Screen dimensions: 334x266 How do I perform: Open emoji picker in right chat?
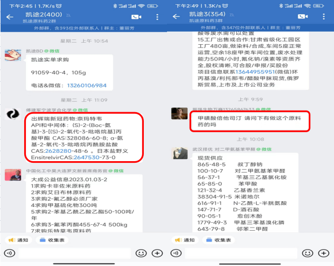point(308,253)
